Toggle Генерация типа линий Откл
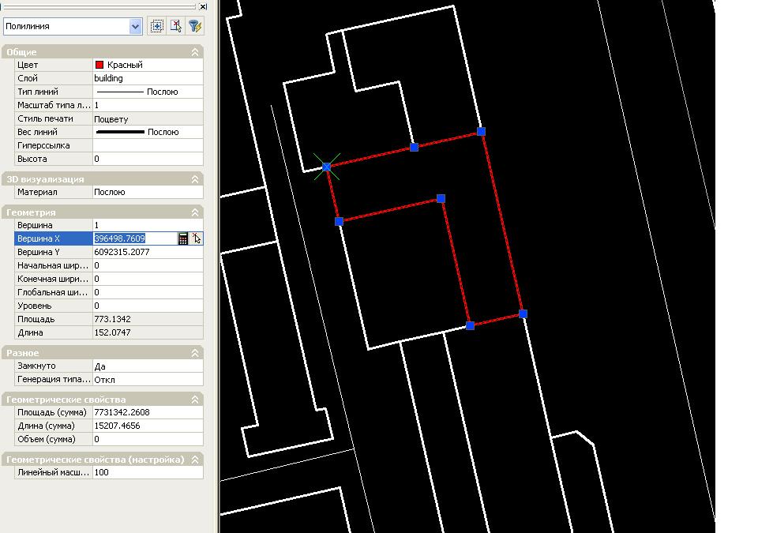This screenshot has width=758, height=533. pos(147,380)
